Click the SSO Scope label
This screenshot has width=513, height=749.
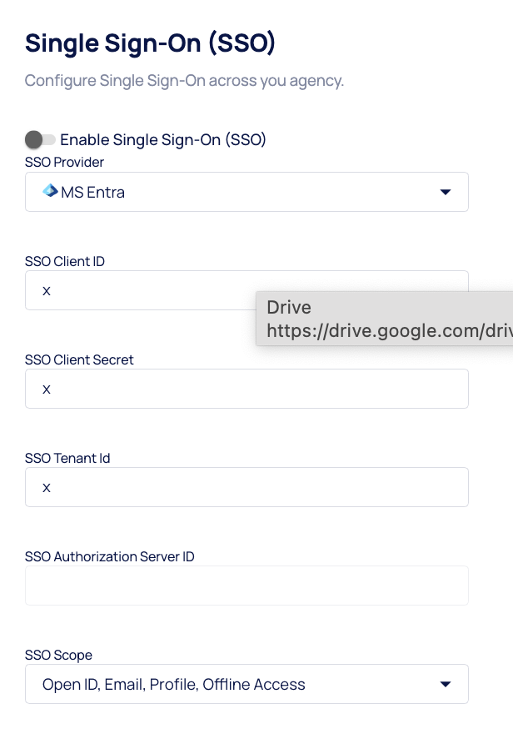(x=58, y=655)
